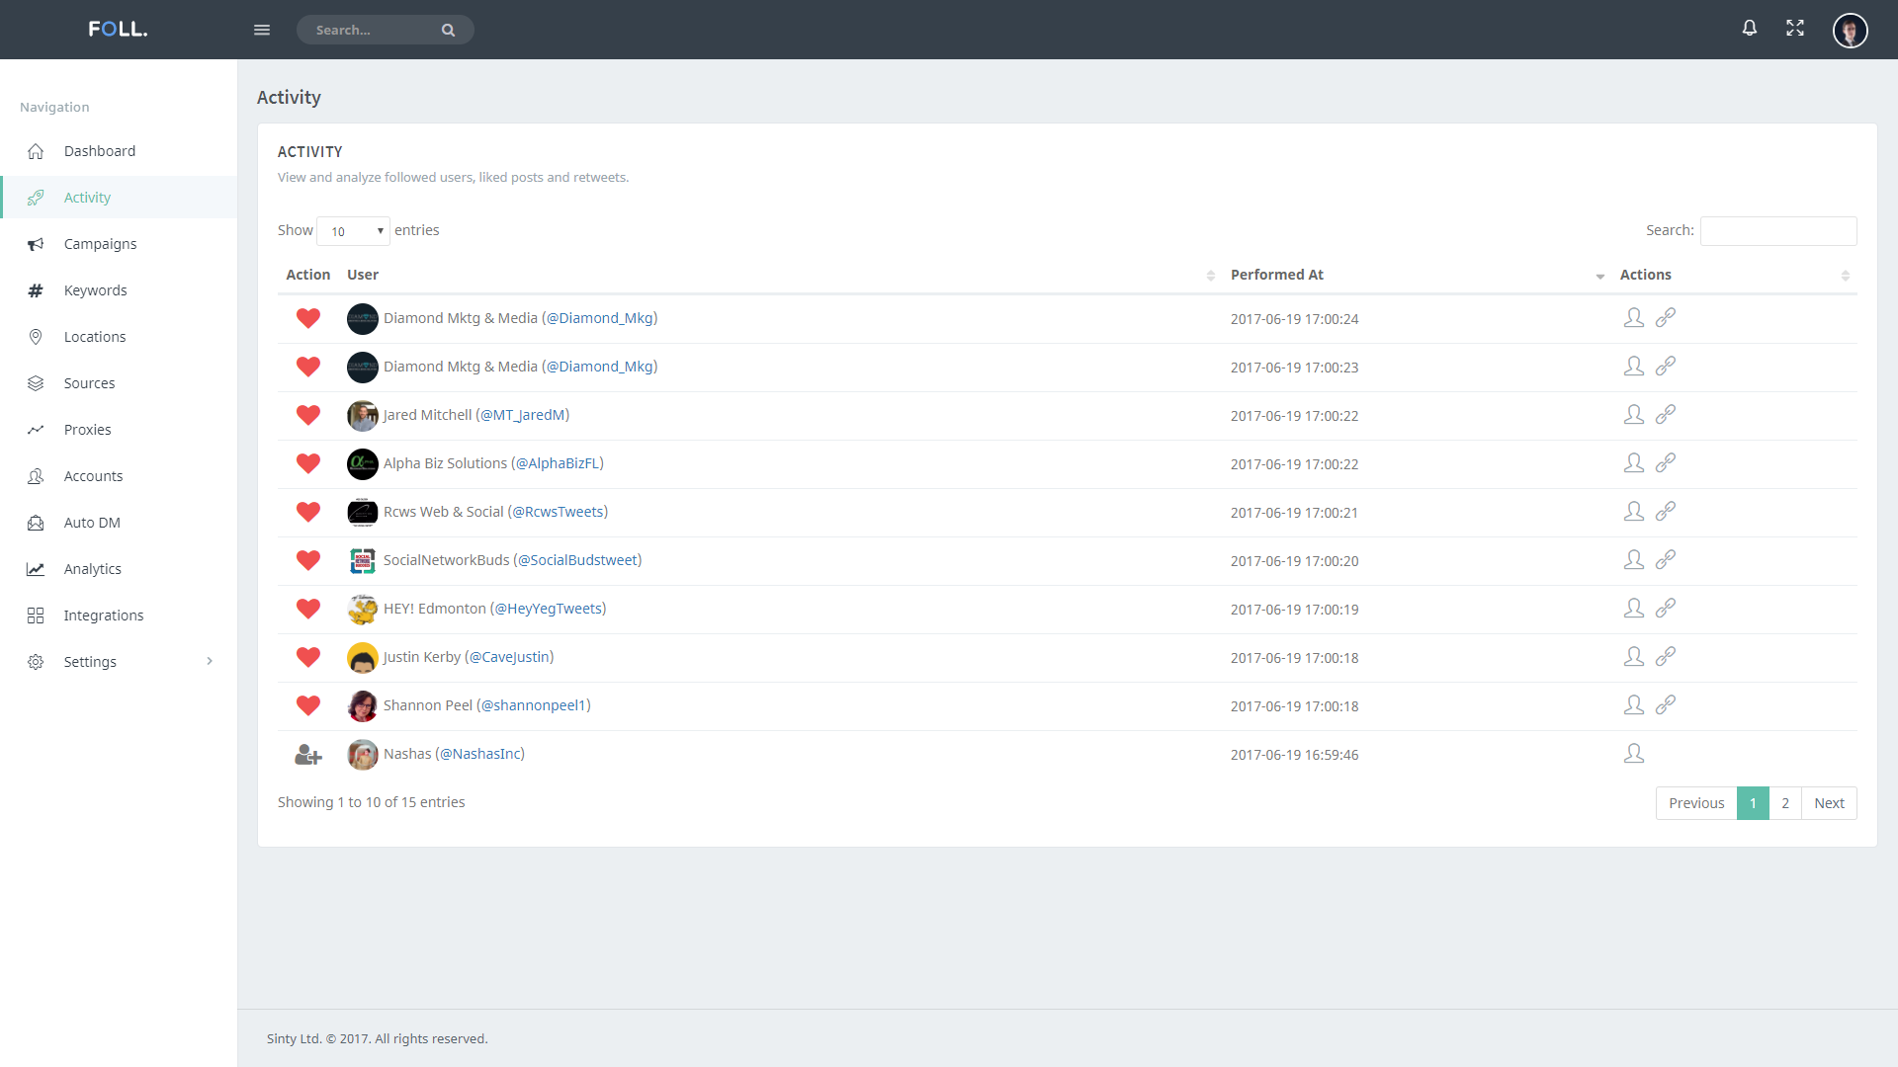The height and width of the screenshot is (1067, 1898).
Task: Go to Integrations page
Action: [x=119, y=616]
